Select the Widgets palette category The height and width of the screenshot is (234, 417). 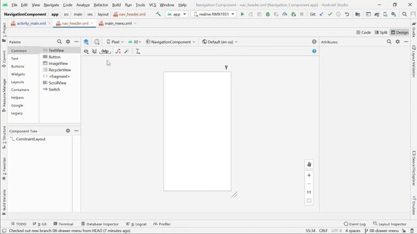pos(18,74)
